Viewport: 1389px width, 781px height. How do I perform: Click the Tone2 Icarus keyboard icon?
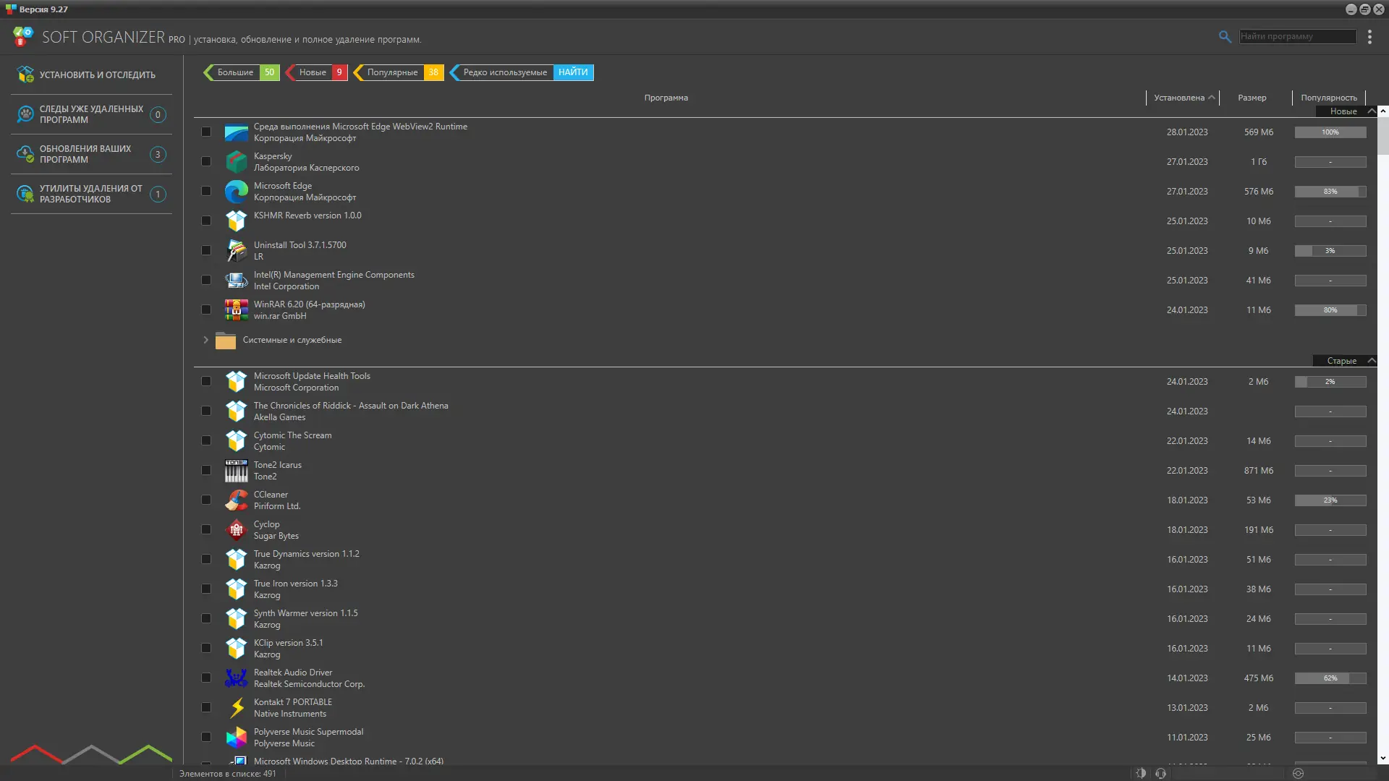click(236, 471)
